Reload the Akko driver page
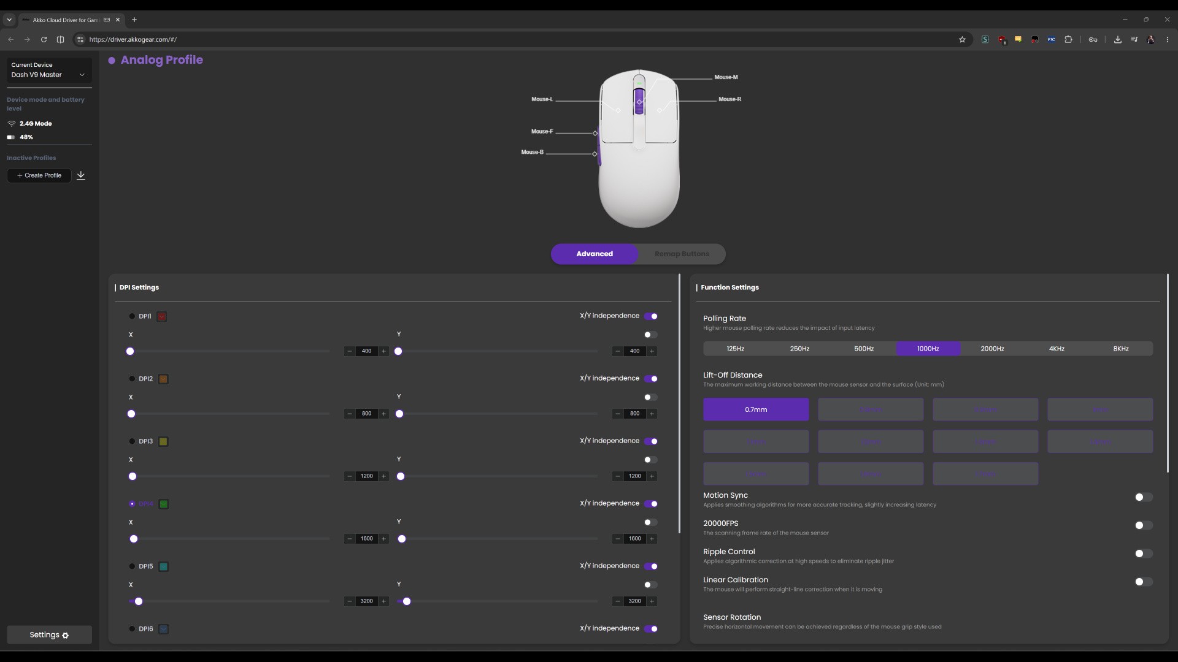Viewport: 1178px width, 662px height. pos(44,39)
